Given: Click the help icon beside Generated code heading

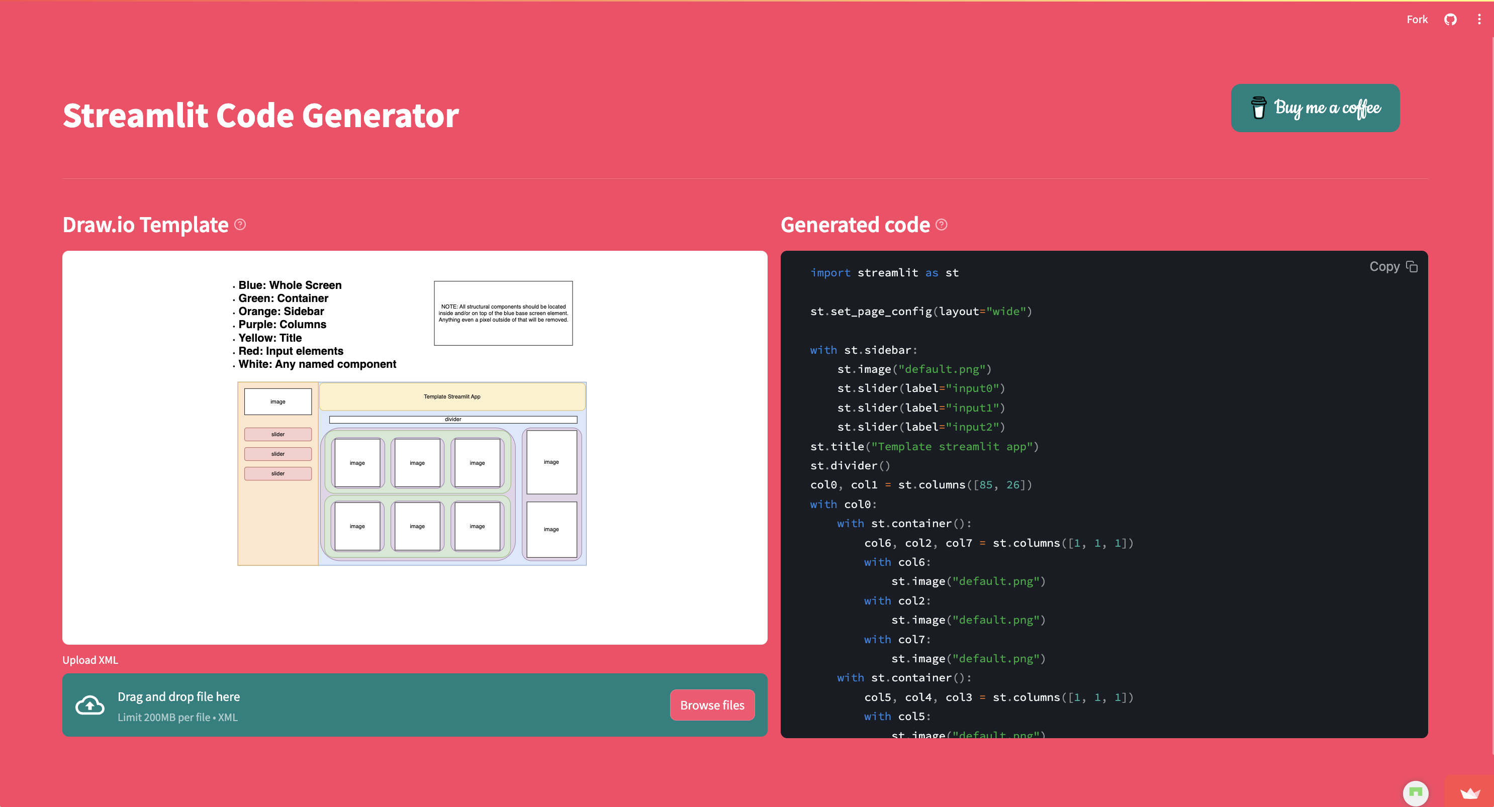Looking at the screenshot, I should (x=941, y=225).
